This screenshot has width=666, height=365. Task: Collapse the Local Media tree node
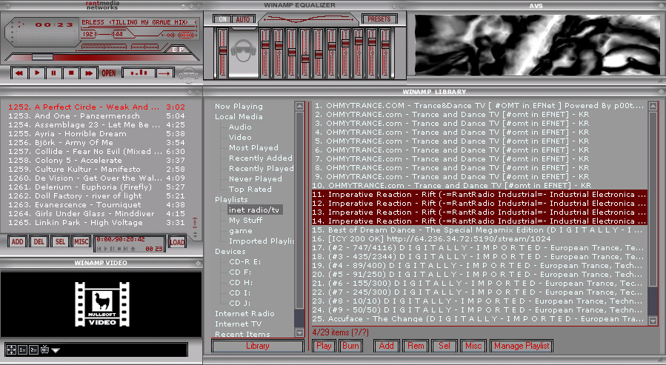pos(239,116)
